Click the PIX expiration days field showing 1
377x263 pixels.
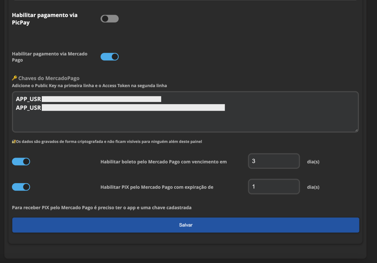point(274,187)
